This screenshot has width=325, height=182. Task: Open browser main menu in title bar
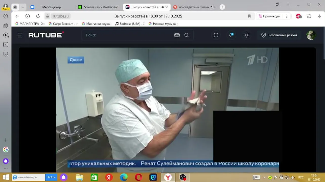pos(288,4)
